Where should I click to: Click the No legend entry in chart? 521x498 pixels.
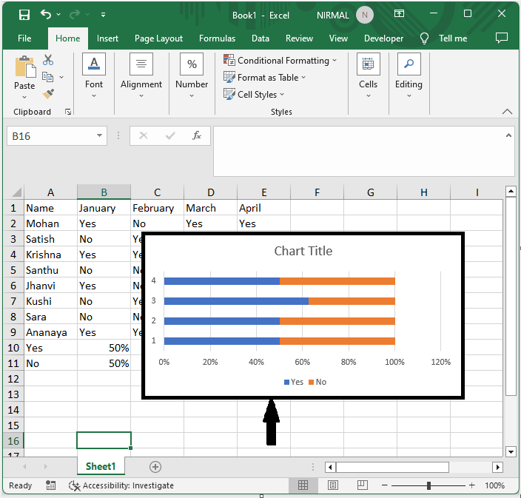pyautogui.click(x=317, y=382)
